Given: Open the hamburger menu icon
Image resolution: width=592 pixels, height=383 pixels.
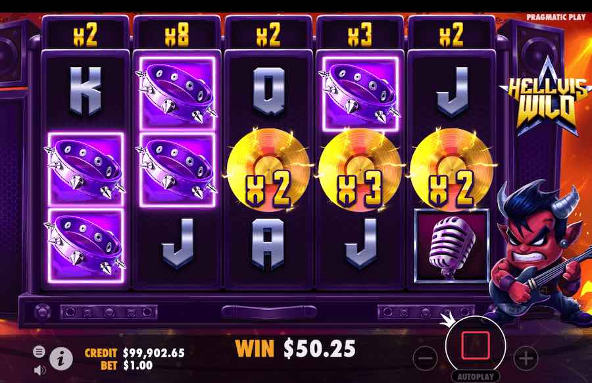Looking at the screenshot, I should point(39,351).
